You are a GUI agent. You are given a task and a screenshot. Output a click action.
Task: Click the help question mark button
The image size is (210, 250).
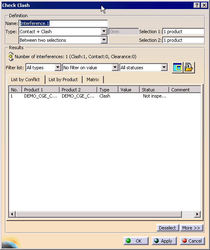(x=197, y=5)
